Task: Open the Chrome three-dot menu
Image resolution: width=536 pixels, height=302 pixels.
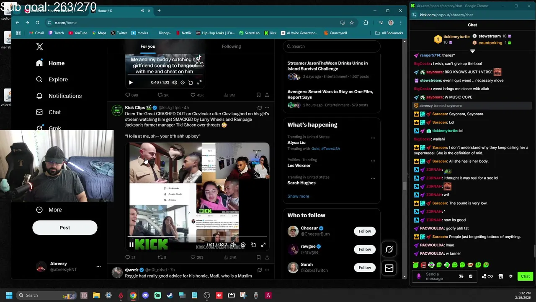Action: coord(401,23)
